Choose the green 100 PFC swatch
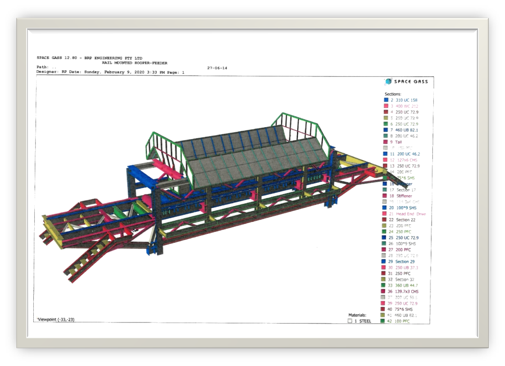The width and height of the screenshot is (505, 366). pyautogui.click(x=382, y=321)
